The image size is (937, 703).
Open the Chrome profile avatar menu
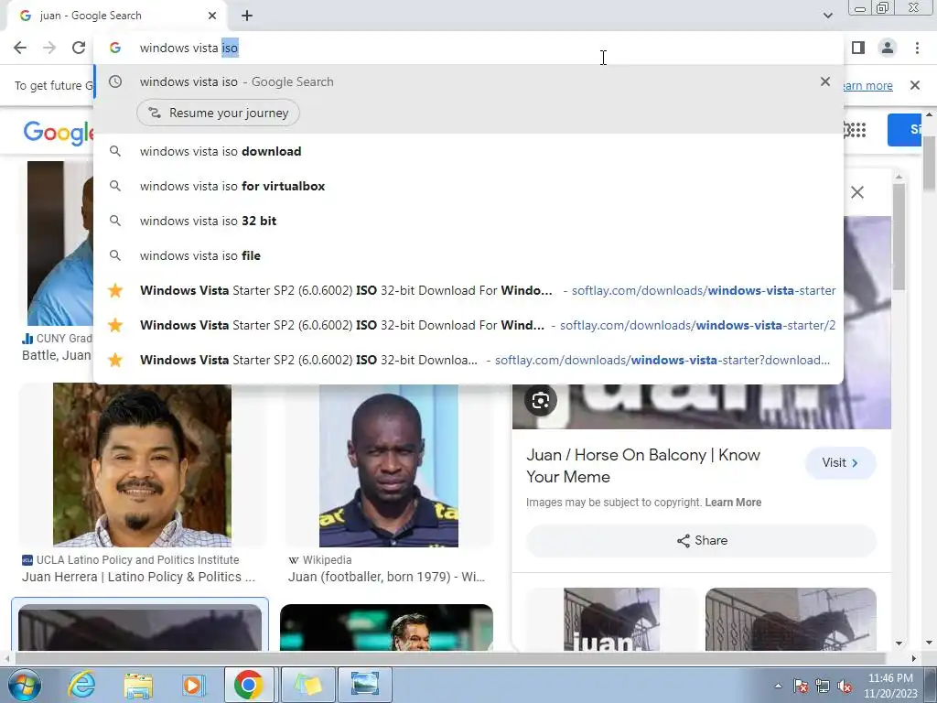click(x=888, y=48)
